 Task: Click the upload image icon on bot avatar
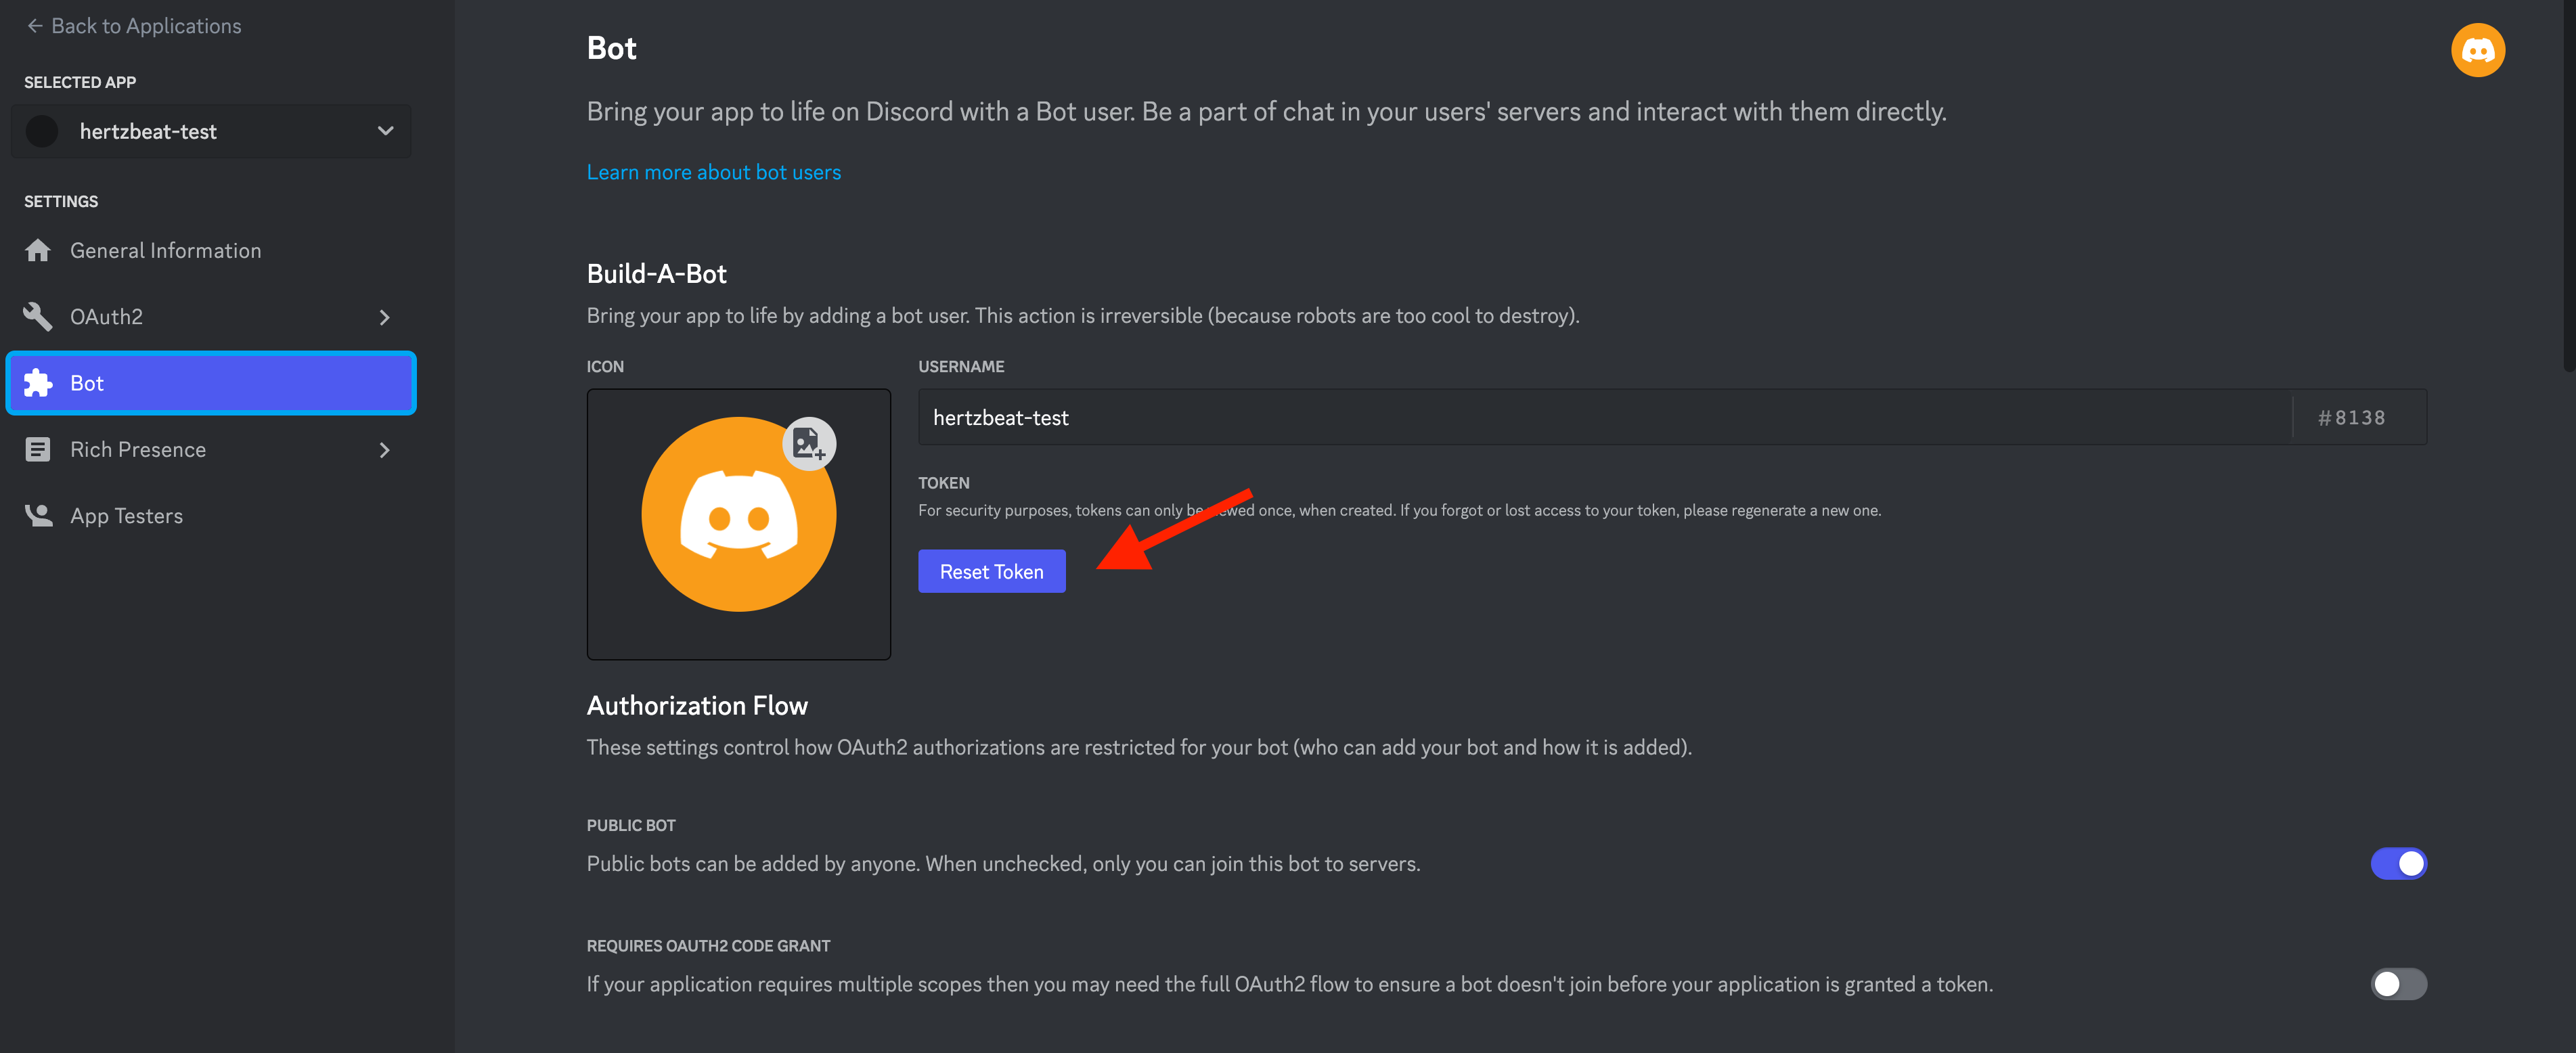808,443
